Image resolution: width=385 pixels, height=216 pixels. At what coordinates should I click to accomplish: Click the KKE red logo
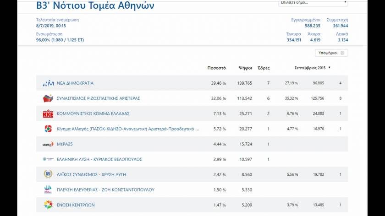(48, 113)
